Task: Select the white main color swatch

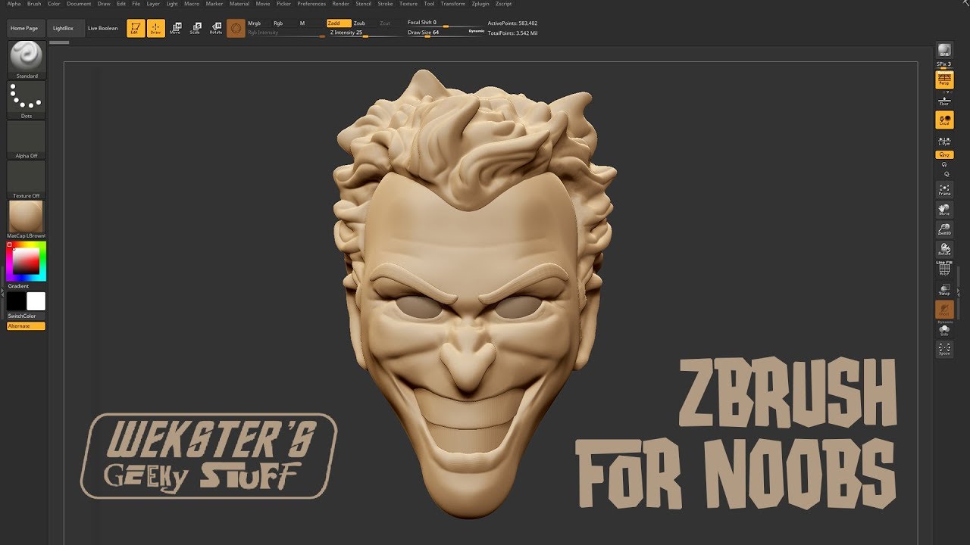Action: [36, 301]
